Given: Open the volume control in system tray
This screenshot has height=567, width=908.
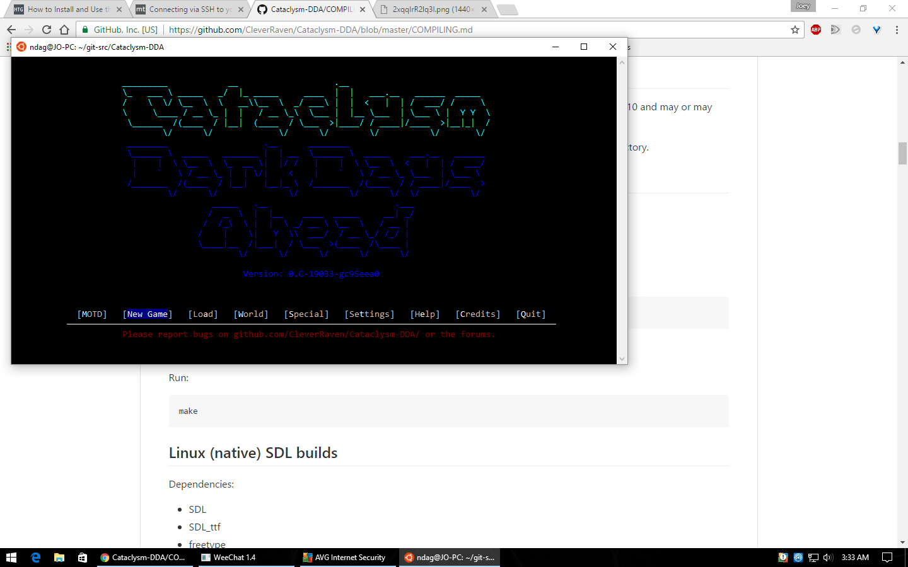Looking at the screenshot, I should pyautogui.click(x=828, y=558).
